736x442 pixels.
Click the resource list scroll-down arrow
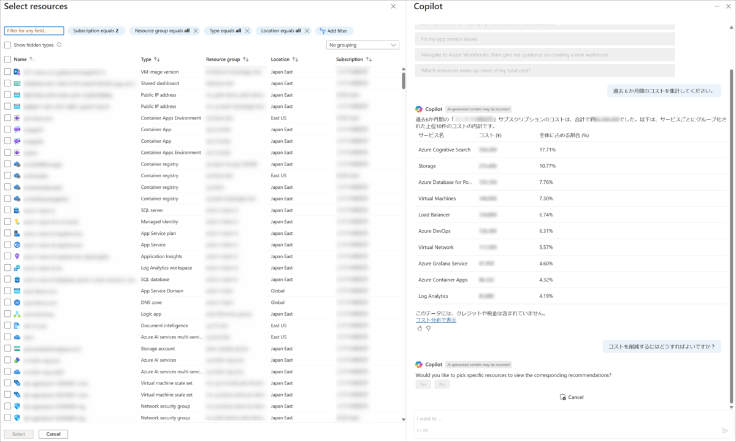pyautogui.click(x=403, y=420)
